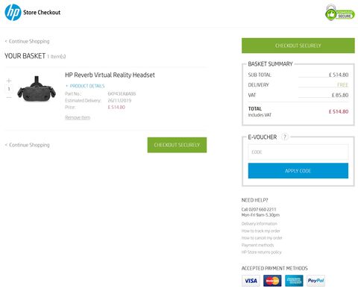
Task: Click the PayPal payment icon
Action: [x=315, y=281]
